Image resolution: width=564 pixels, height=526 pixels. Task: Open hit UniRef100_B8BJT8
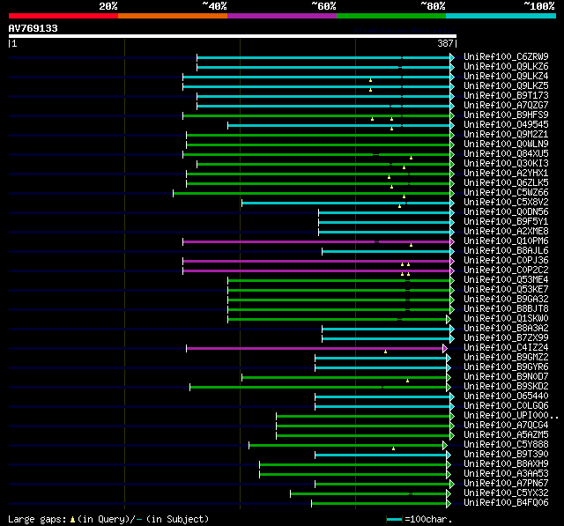pos(506,309)
